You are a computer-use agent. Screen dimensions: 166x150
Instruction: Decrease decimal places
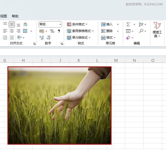[x=48, y=38]
